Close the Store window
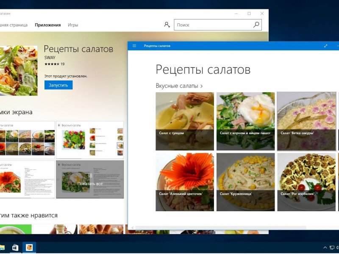Image resolution: width=339 pixels, height=254 pixels. [x=262, y=14]
